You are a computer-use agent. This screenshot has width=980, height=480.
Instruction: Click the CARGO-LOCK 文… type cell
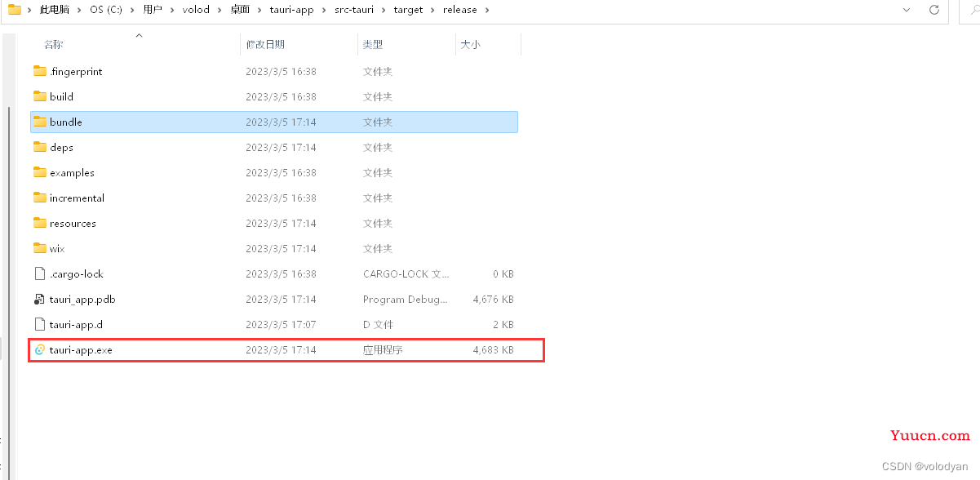(406, 273)
